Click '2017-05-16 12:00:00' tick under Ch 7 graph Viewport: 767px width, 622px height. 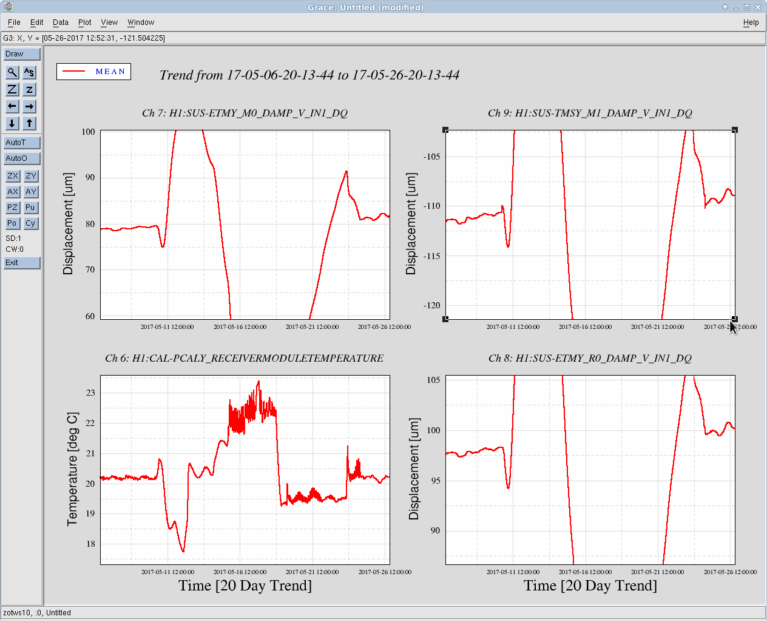pos(240,326)
